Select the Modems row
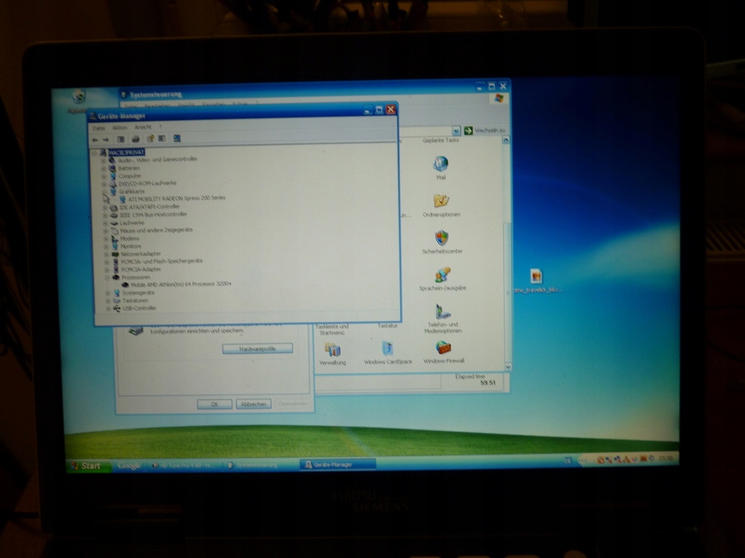Image resolution: width=745 pixels, height=558 pixels. tap(130, 238)
